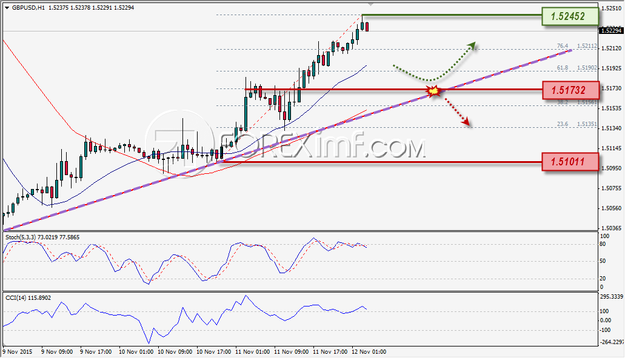
Task: Click the GBPUSD,H1 symbol title
Action: coord(28,7)
